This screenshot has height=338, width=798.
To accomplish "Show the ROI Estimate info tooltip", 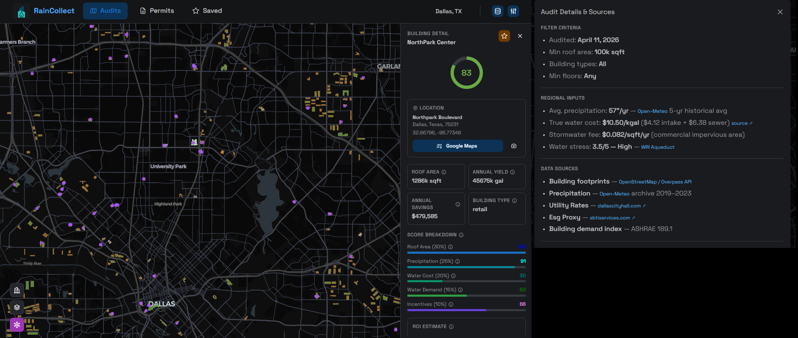I will click(x=451, y=326).
